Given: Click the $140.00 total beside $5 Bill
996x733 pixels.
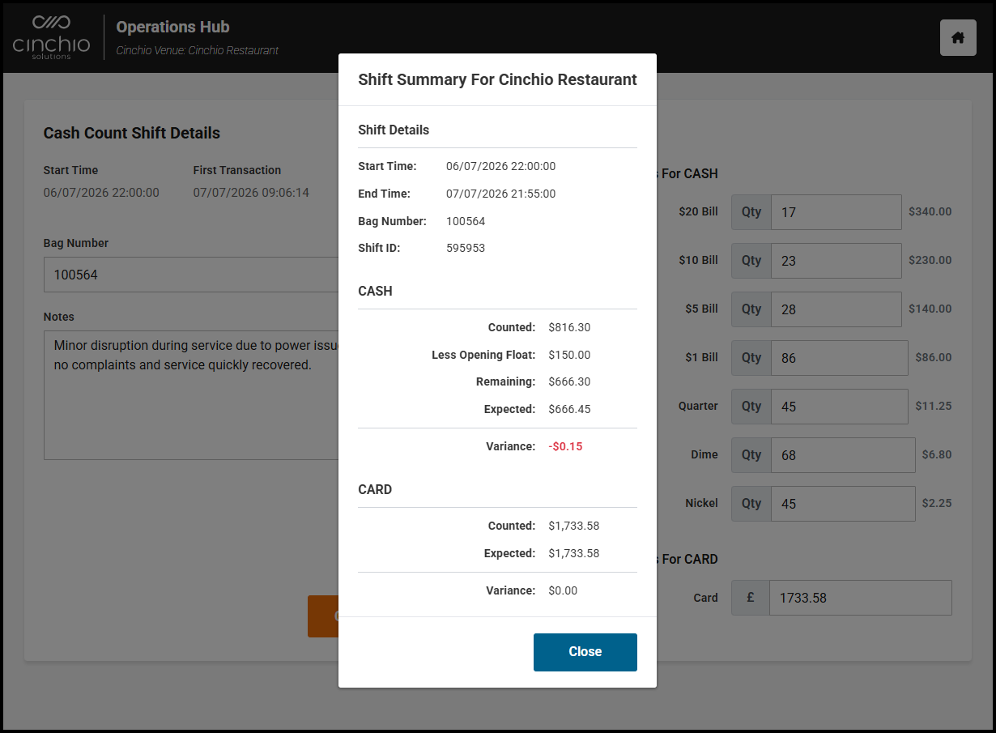Looking at the screenshot, I should [930, 309].
